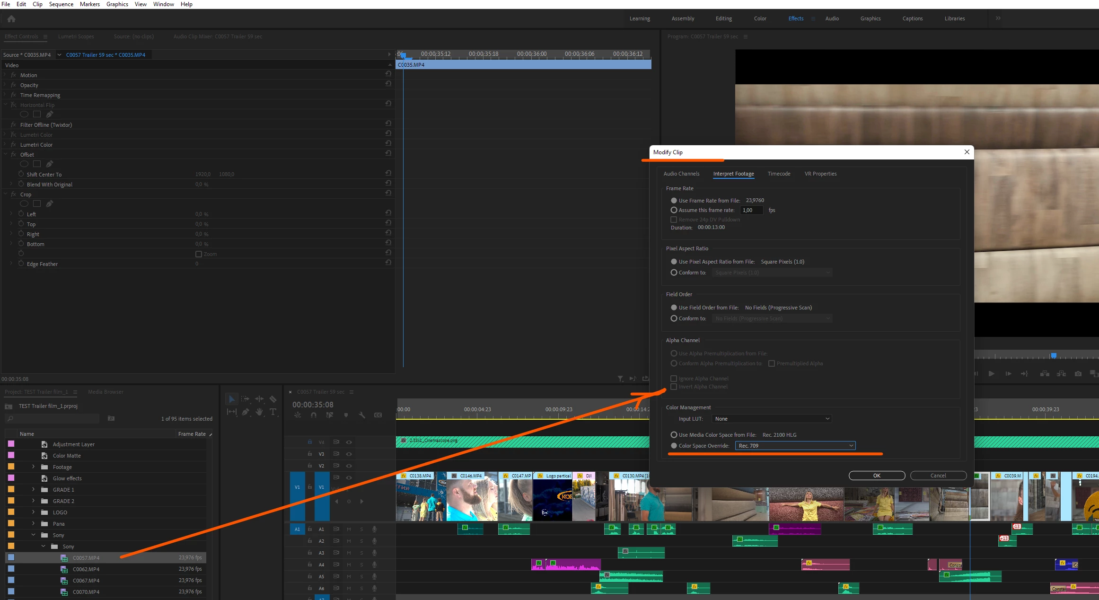1099x600 pixels.
Task: Open the Sequence menu
Action: click(61, 4)
